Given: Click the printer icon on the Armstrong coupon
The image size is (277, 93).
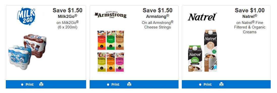Looking at the screenshot, I should pos(129,84).
